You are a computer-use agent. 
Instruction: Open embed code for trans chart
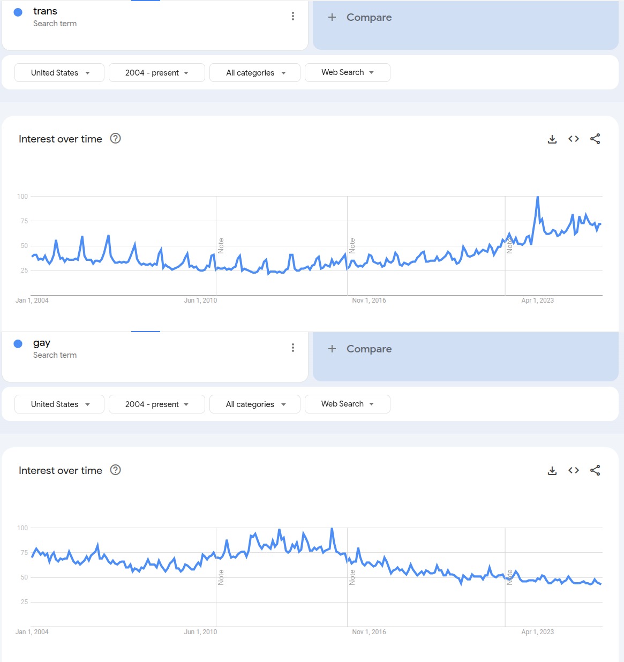(x=574, y=139)
